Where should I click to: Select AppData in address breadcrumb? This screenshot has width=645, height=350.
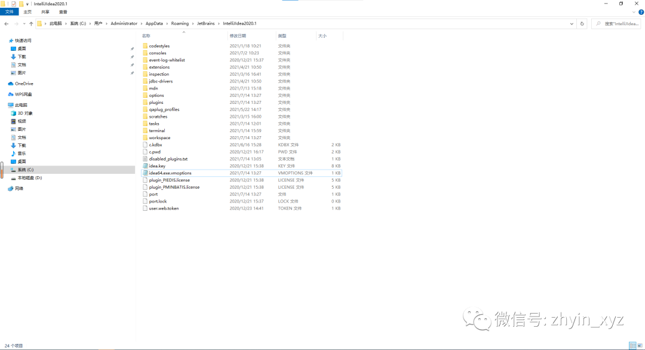pos(154,24)
